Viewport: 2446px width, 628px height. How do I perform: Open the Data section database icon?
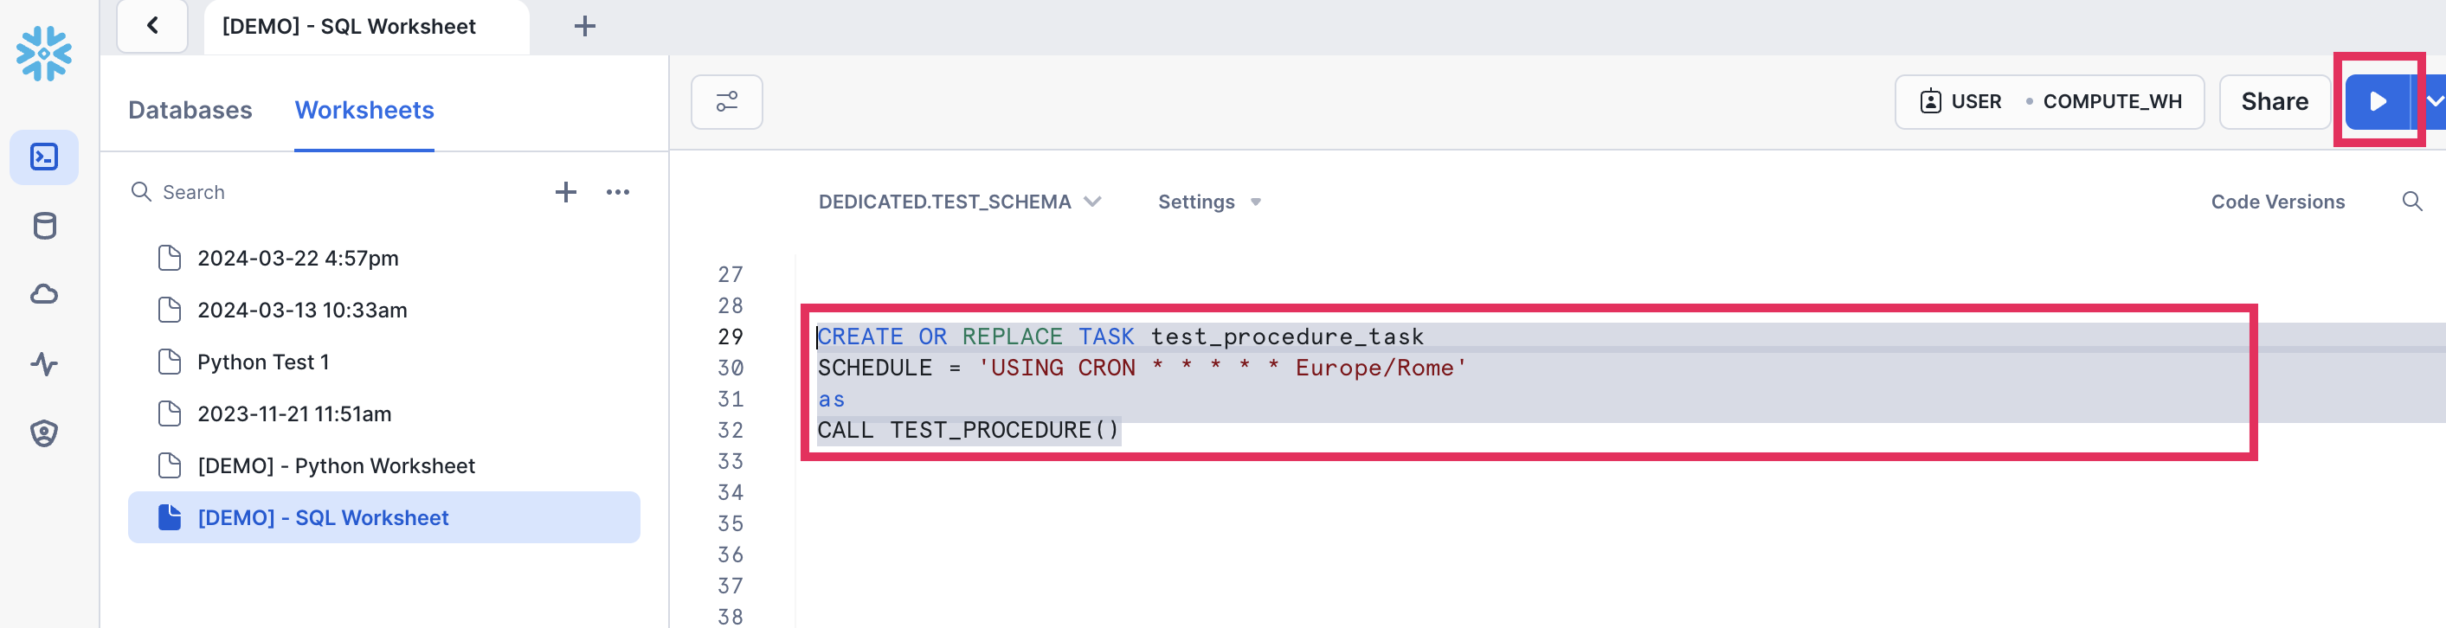[43, 226]
